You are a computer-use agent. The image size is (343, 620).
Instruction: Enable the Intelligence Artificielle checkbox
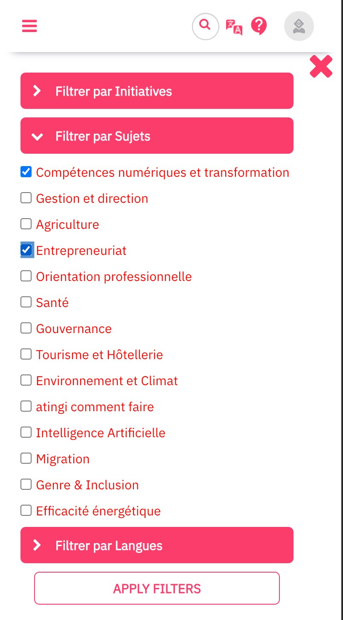pyautogui.click(x=26, y=432)
